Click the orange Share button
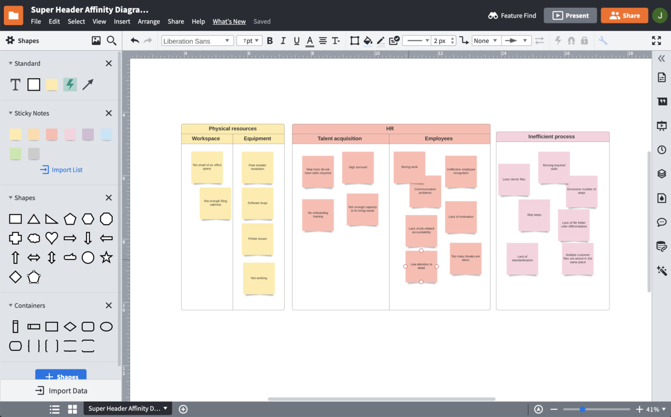671x417 pixels. pos(624,15)
